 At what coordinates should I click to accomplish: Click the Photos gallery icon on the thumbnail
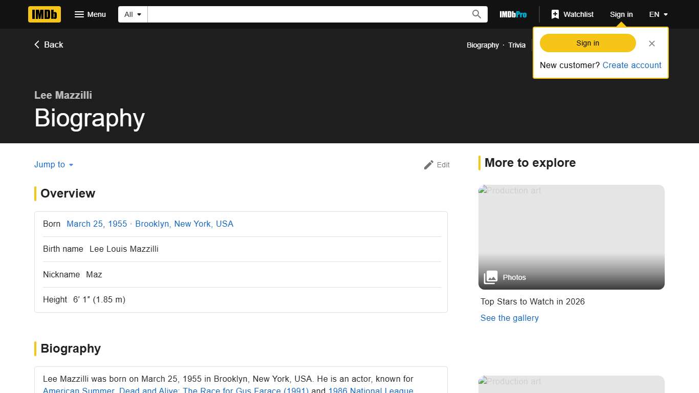490,277
